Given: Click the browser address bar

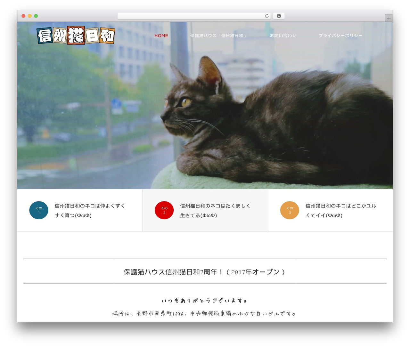Looking at the screenshot, I should 194,16.
